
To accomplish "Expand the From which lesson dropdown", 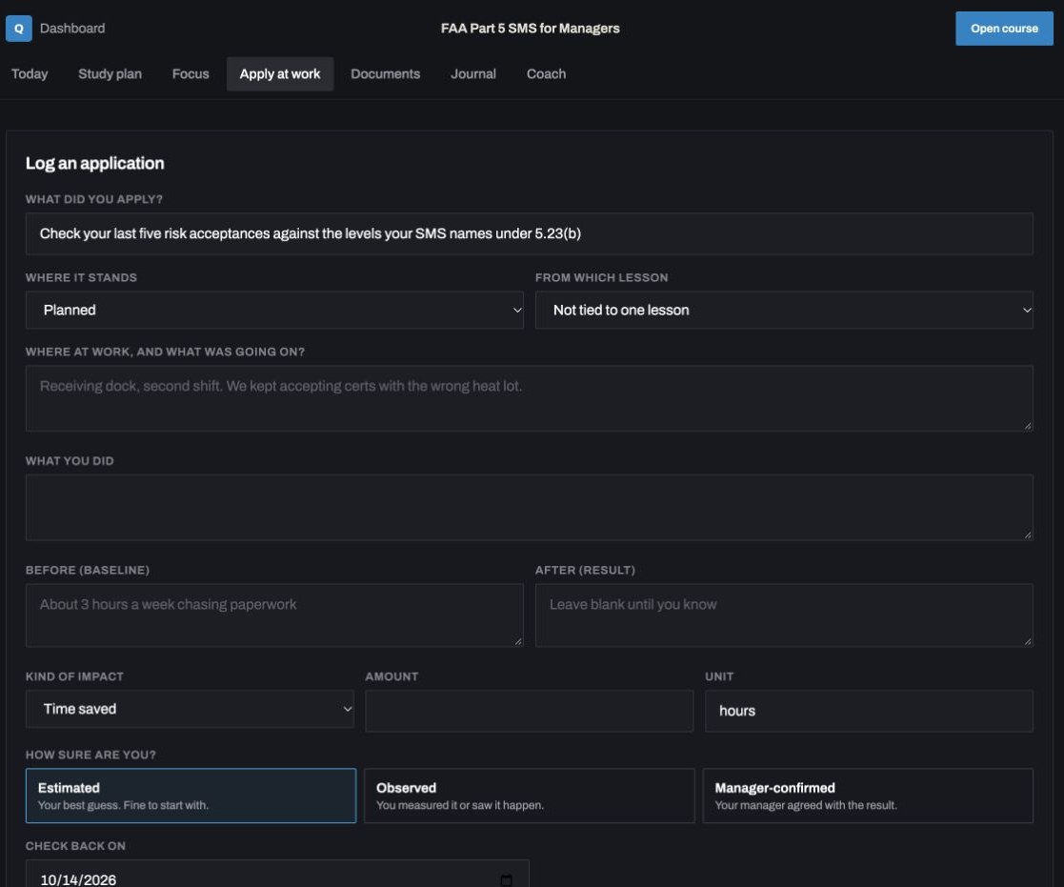I will [785, 311].
